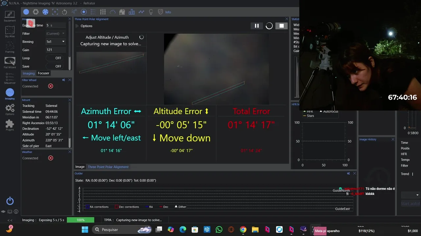The width and height of the screenshot is (421, 236).
Task: Toggle the plate solve crosshair icon
Action: (x=55, y=12)
